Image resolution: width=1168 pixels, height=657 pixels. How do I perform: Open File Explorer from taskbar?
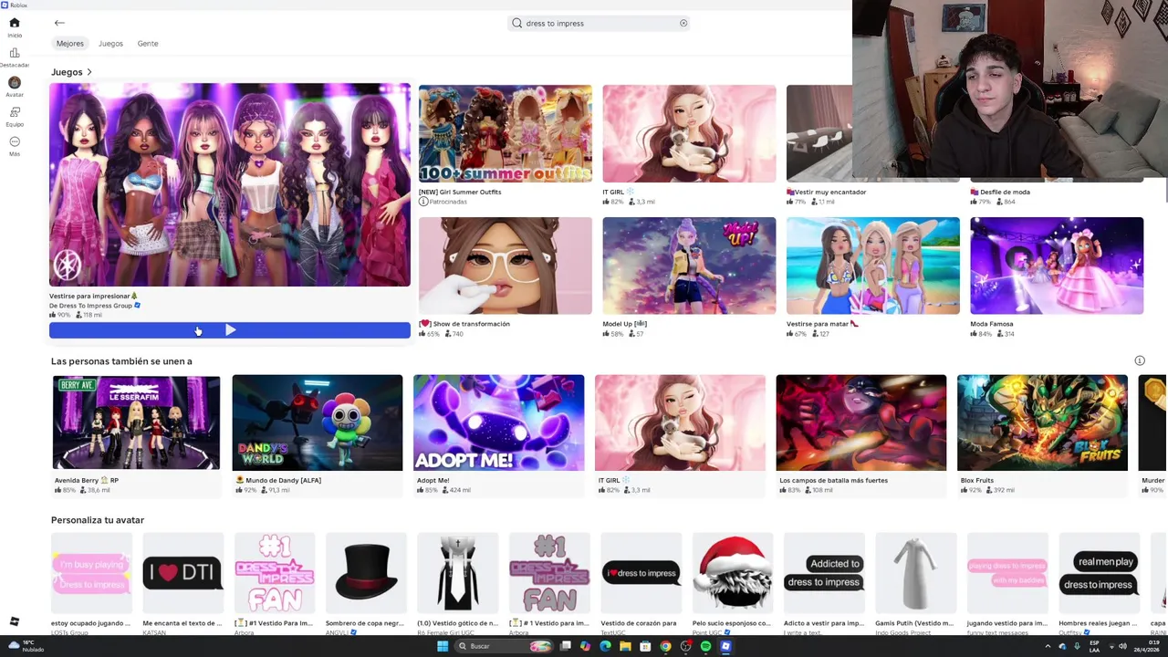point(625,646)
